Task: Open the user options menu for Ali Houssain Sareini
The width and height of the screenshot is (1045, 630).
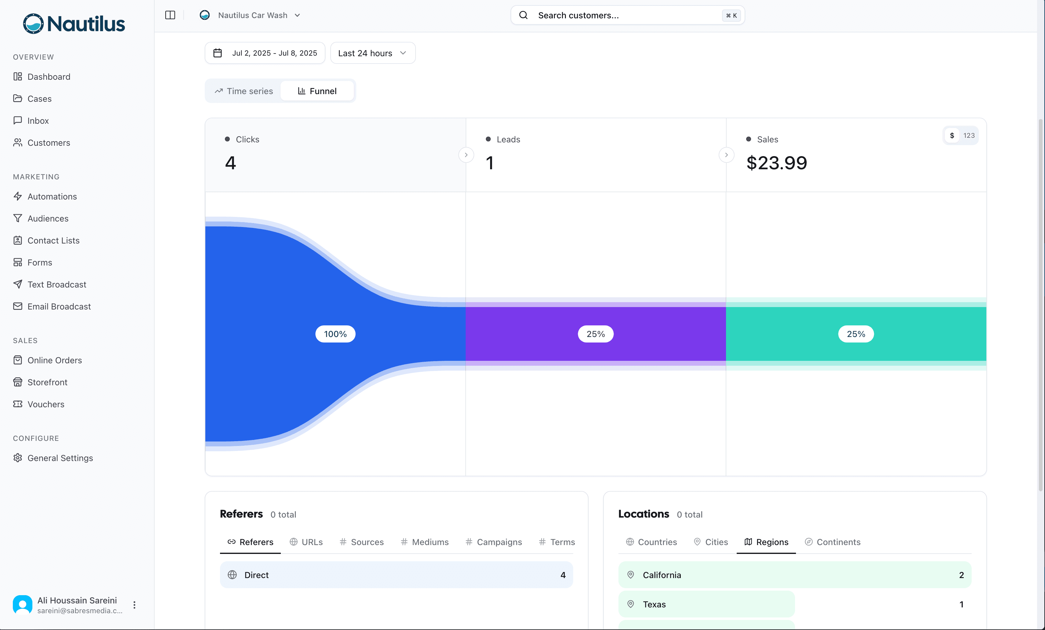Action: click(x=134, y=606)
